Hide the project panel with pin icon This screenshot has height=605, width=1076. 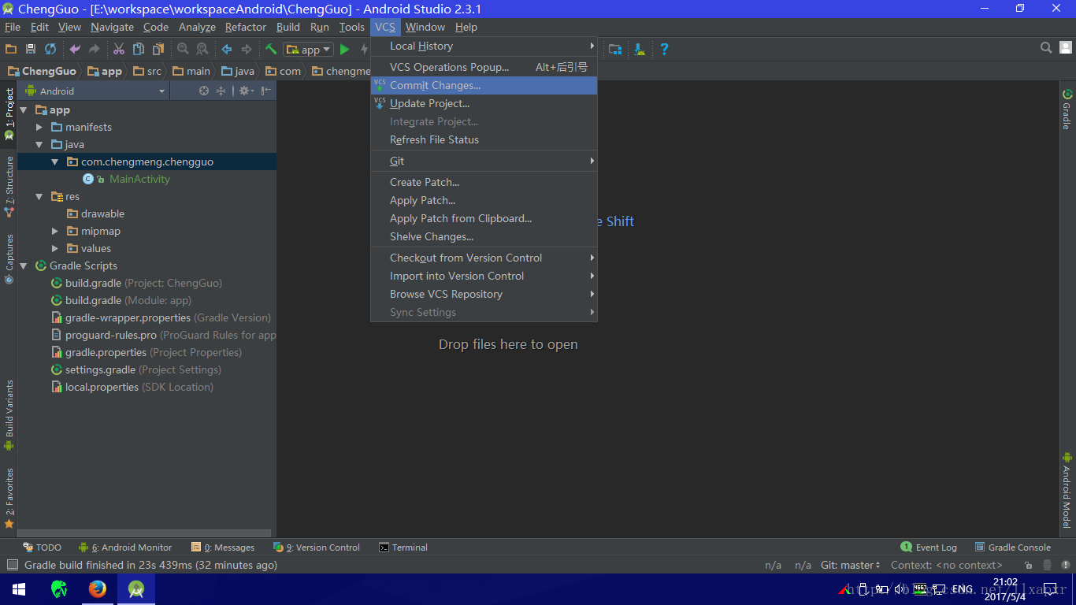click(x=266, y=91)
